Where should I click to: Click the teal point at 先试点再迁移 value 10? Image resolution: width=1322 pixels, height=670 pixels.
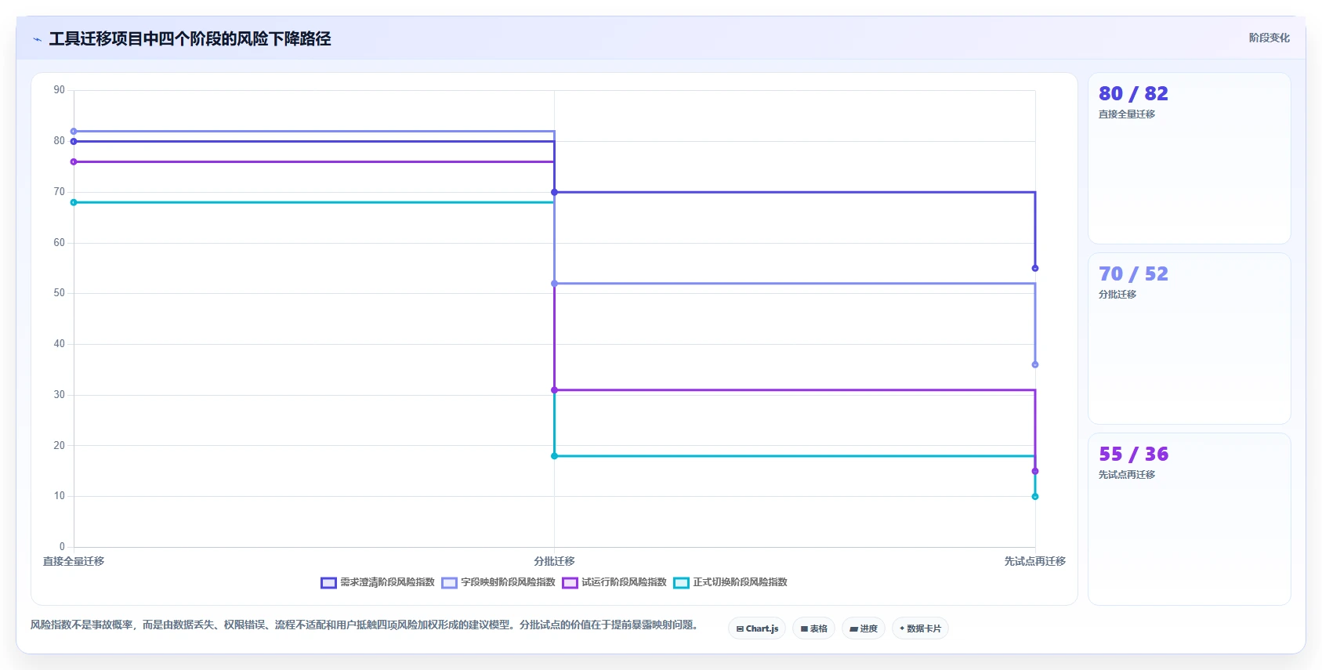tap(1035, 497)
